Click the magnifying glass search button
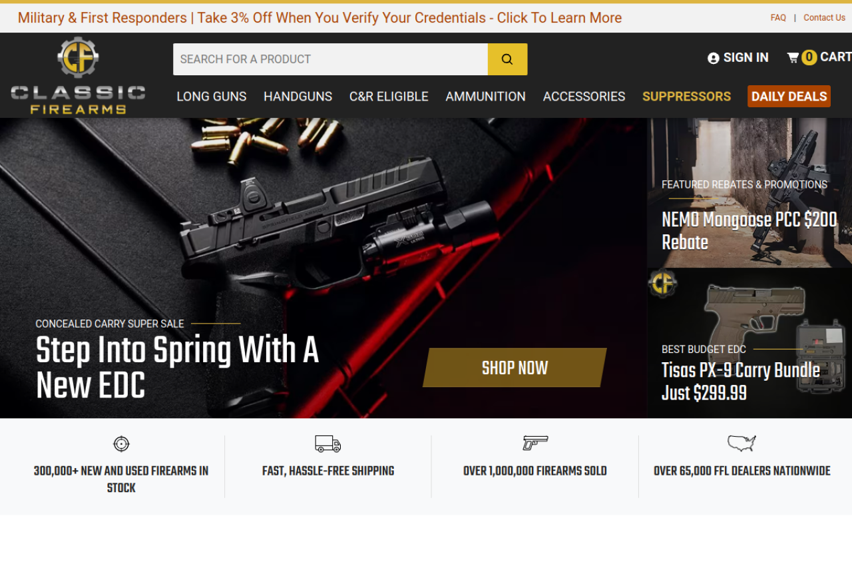 [x=507, y=59]
